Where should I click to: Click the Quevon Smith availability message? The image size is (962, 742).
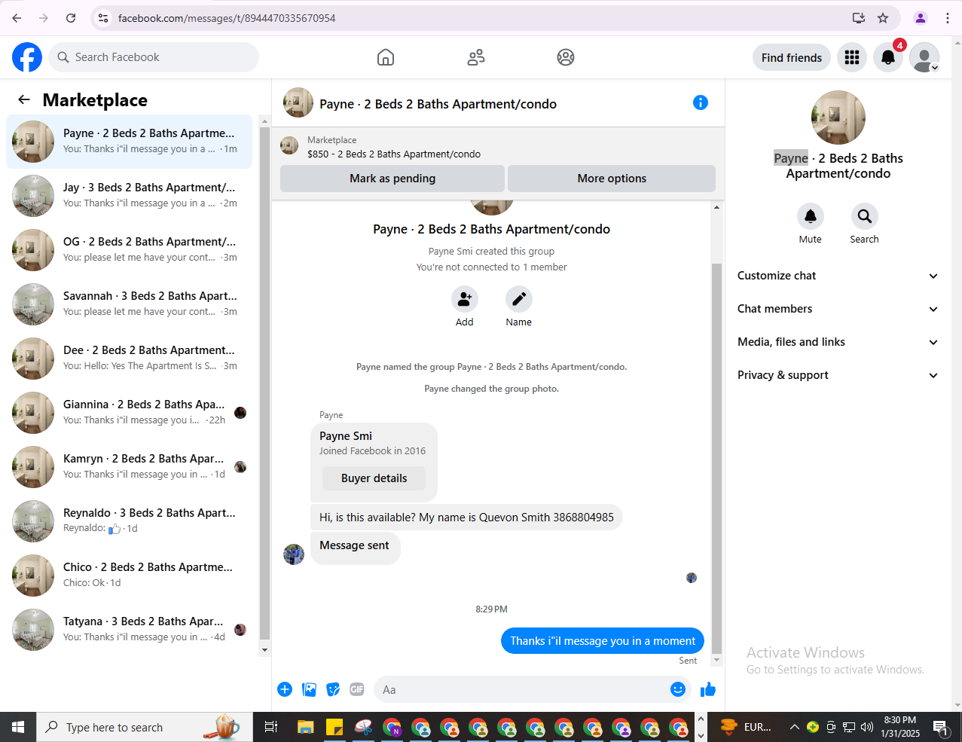(466, 518)
